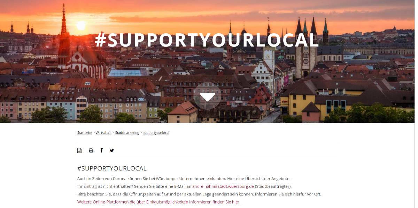Share the page via the Twitter bird icon
The height and width of the screenshot is (208, 418).
[x=111, y=150]
